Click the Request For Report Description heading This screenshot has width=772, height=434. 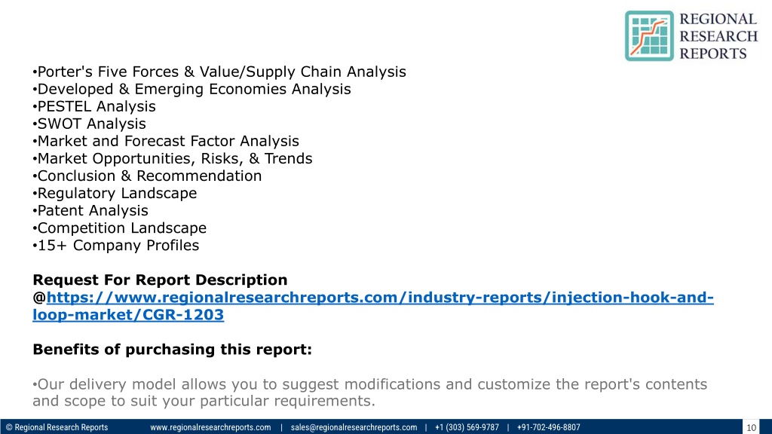160,280
